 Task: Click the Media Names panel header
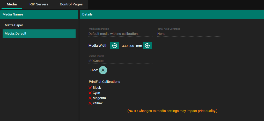39,14
